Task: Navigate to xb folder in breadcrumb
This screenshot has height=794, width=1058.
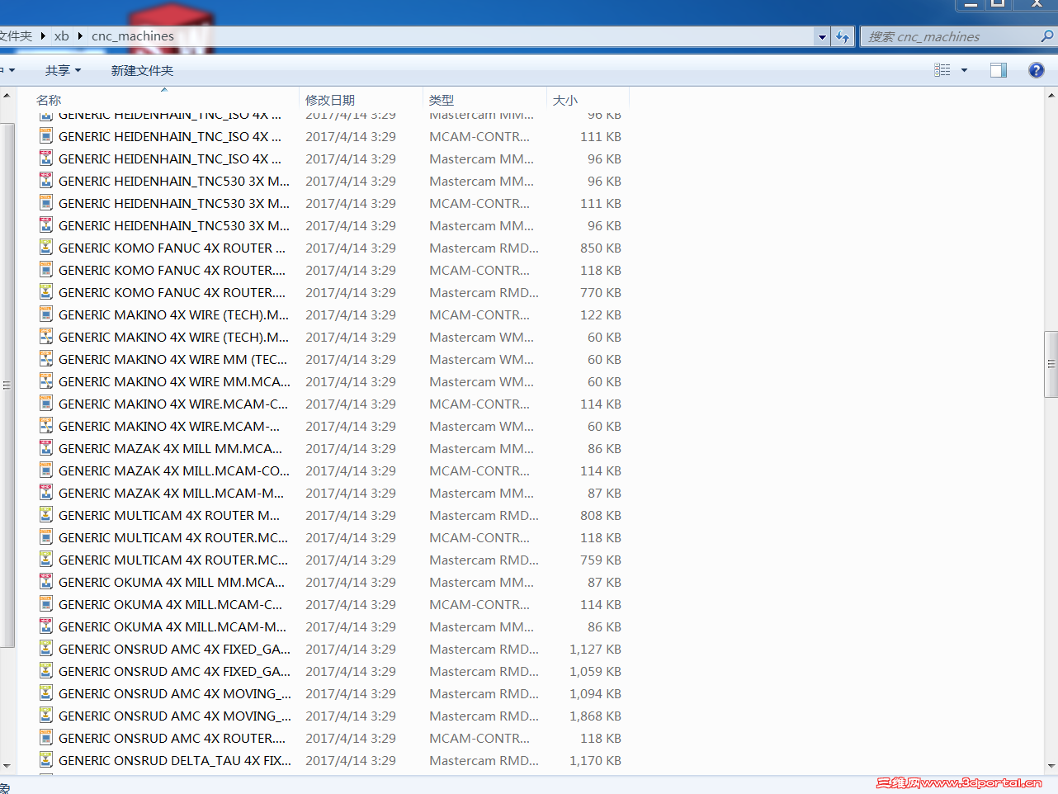Action: point(62,35)
